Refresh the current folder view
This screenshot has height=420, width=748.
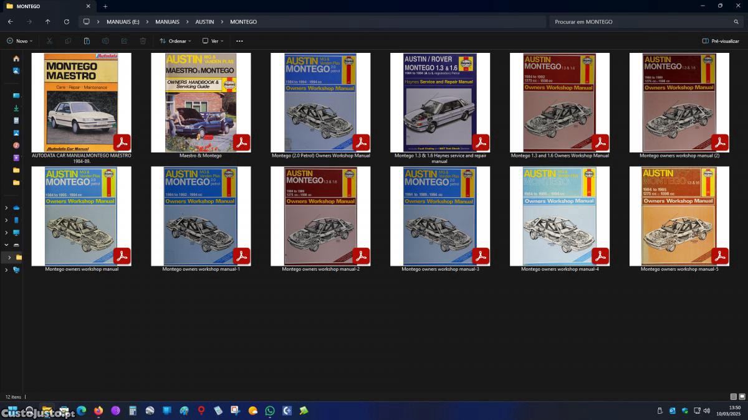(66, 22)
